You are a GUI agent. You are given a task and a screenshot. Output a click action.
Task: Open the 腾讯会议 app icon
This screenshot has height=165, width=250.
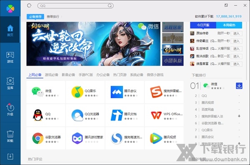pyautogui.click(x=117, y=92)
